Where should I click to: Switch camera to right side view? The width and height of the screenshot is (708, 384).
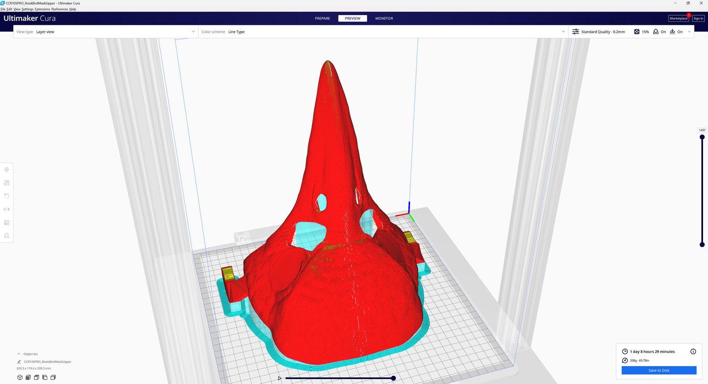[x=53, y=377]
